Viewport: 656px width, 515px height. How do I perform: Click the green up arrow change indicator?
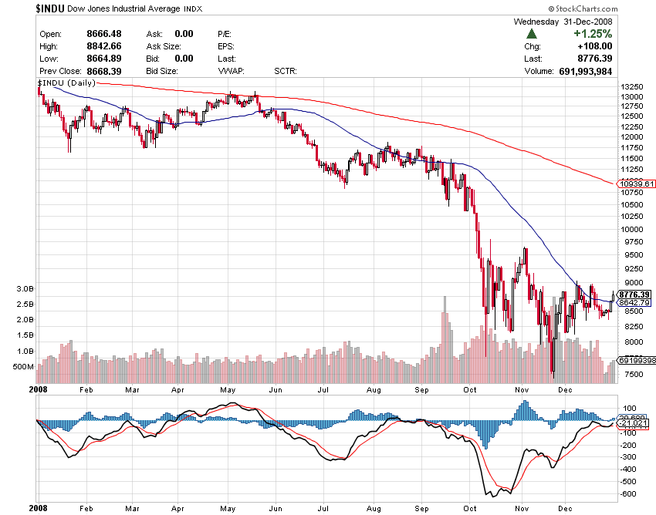click(x=531, y=34)
